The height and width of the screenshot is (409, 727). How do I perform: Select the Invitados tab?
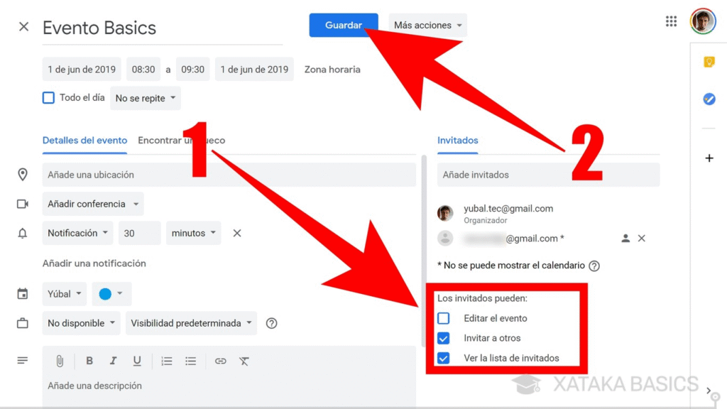[x=458, y=141]
